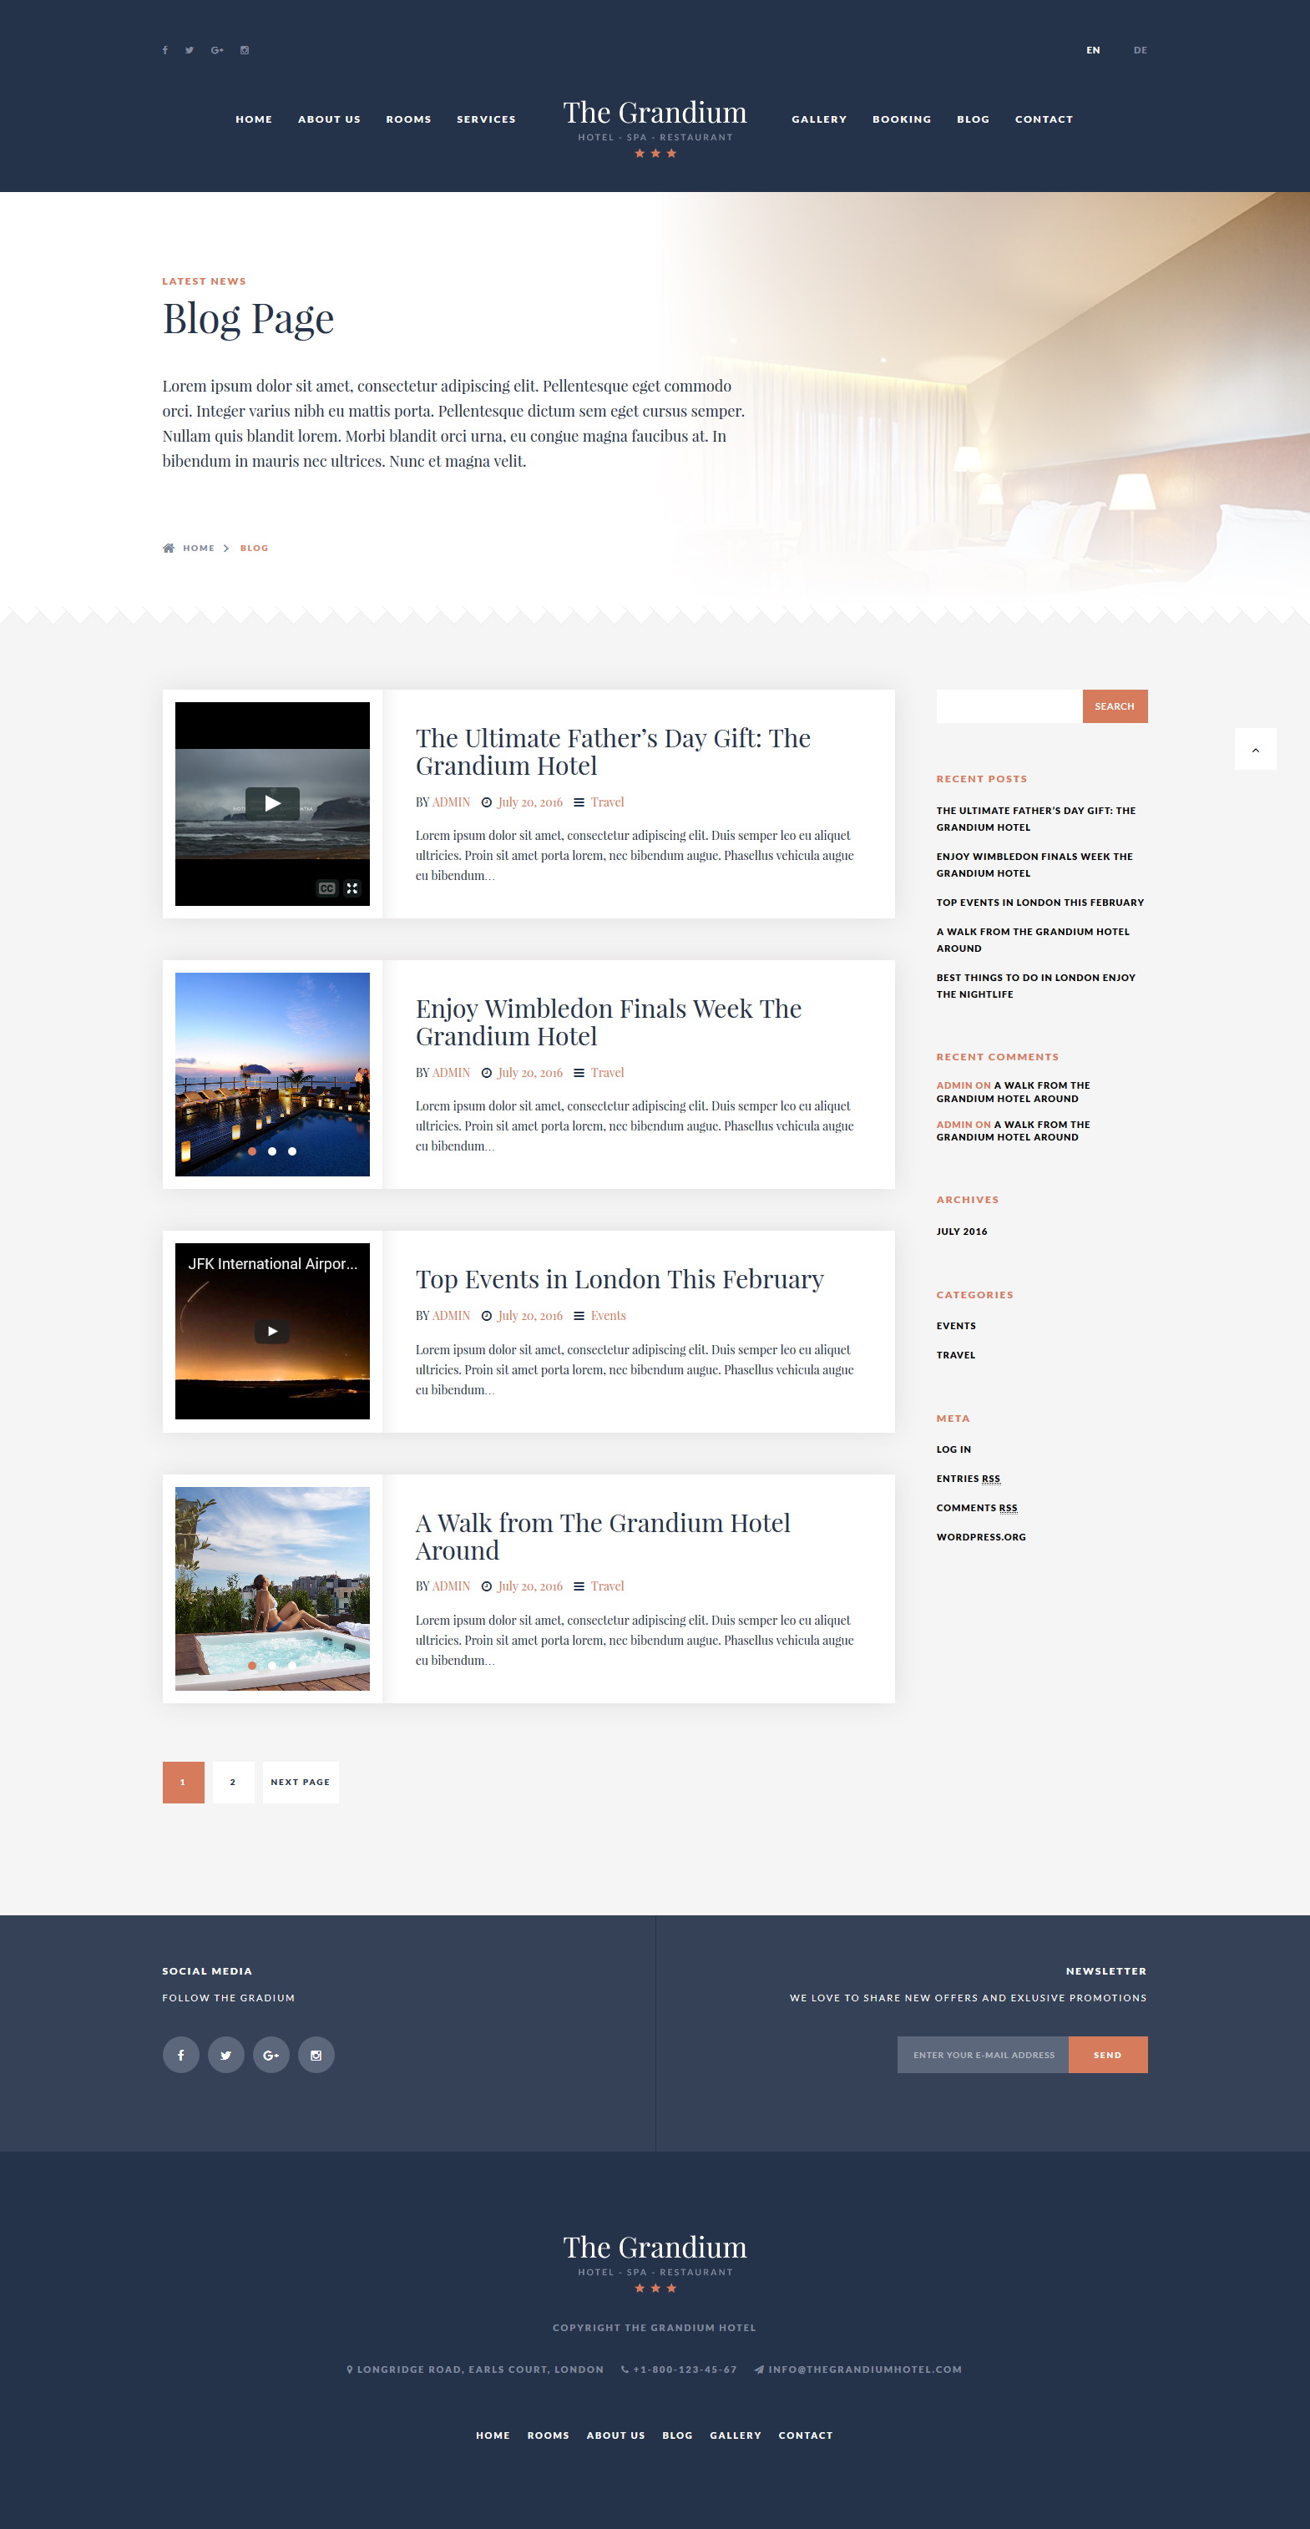Open WORDPRESS.ORG link

[981, 1537]
